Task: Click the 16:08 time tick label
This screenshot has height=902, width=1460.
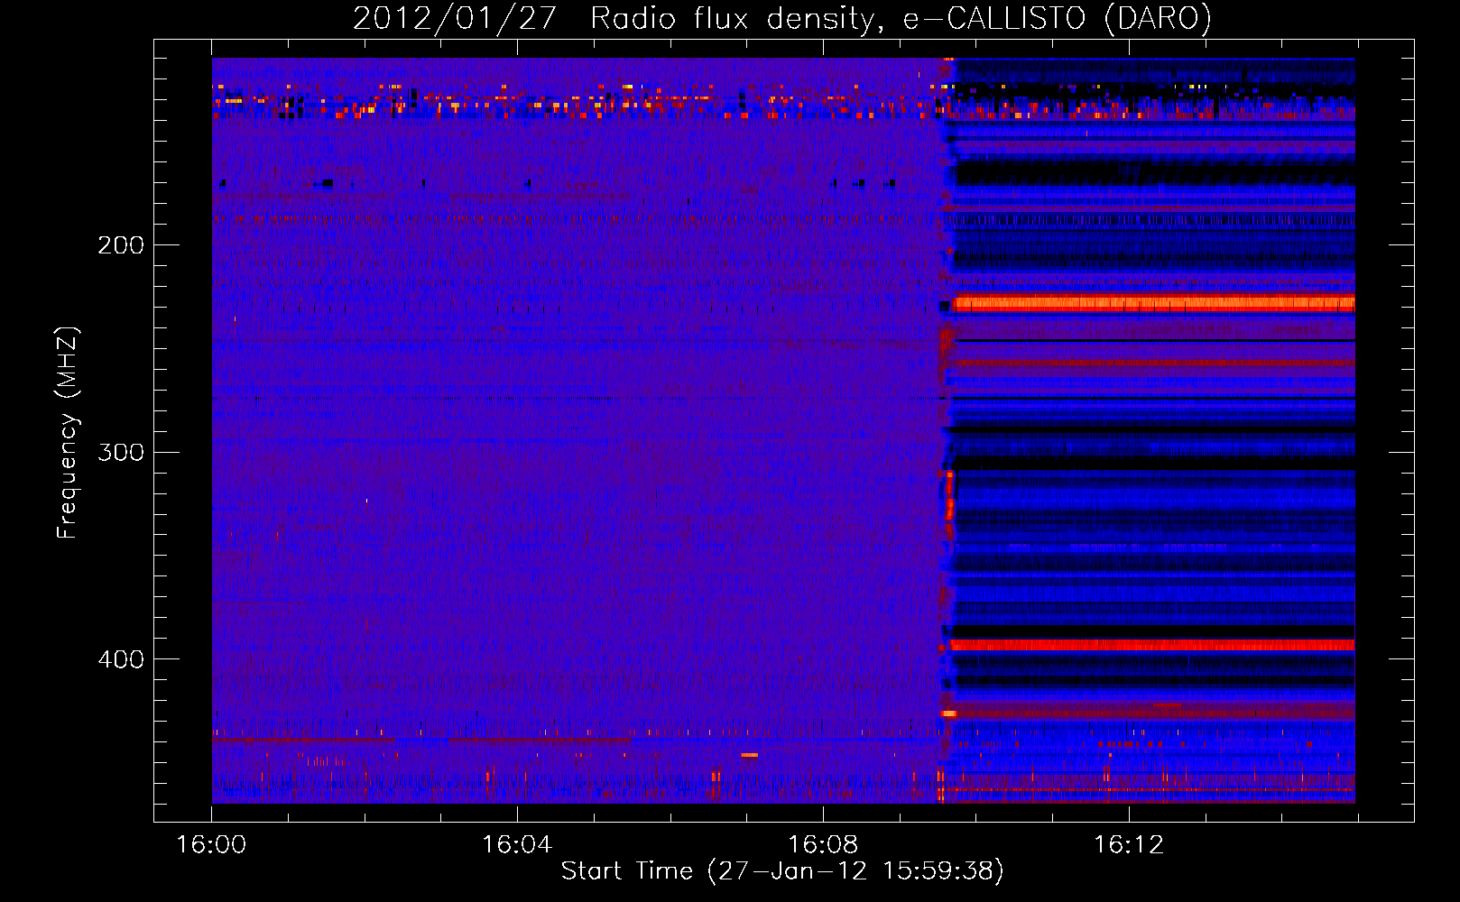Action: click(823, 845)
